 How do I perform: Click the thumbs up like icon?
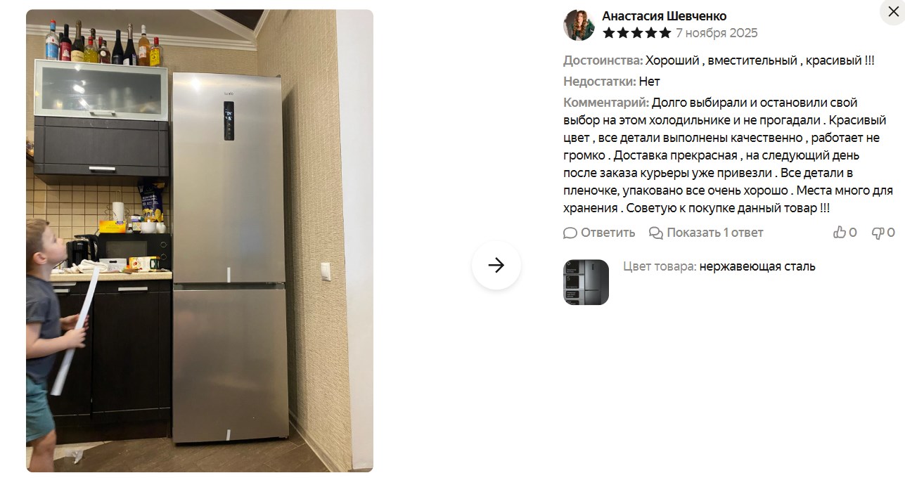coord(840,233)
